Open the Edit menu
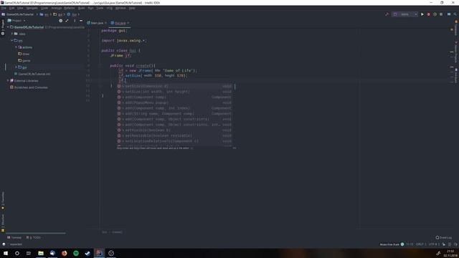This screenshot has width=459, height=258. coord(11,8)
